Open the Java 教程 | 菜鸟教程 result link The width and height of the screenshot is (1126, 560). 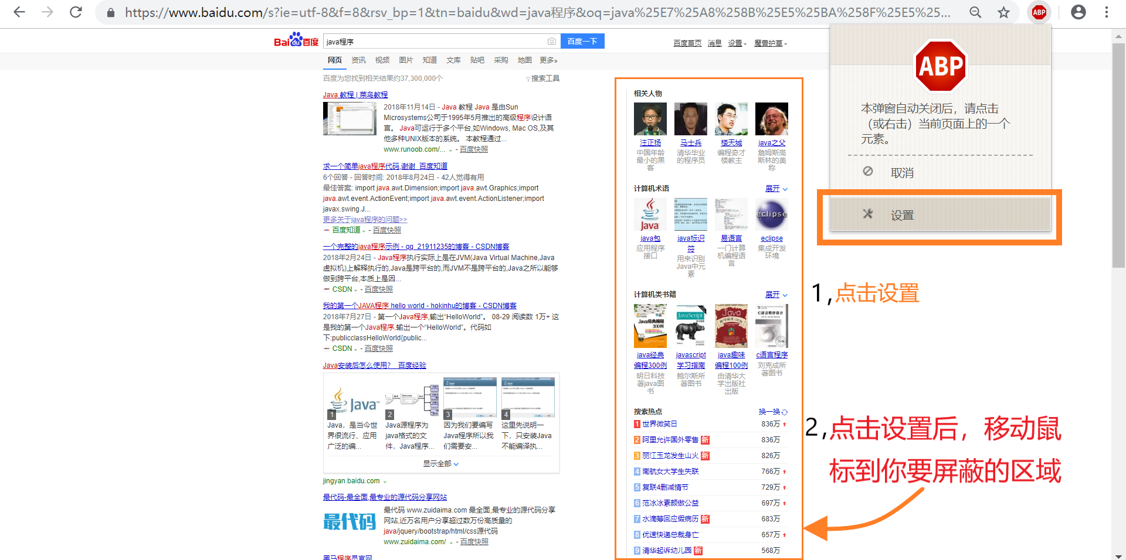point(355,94)
